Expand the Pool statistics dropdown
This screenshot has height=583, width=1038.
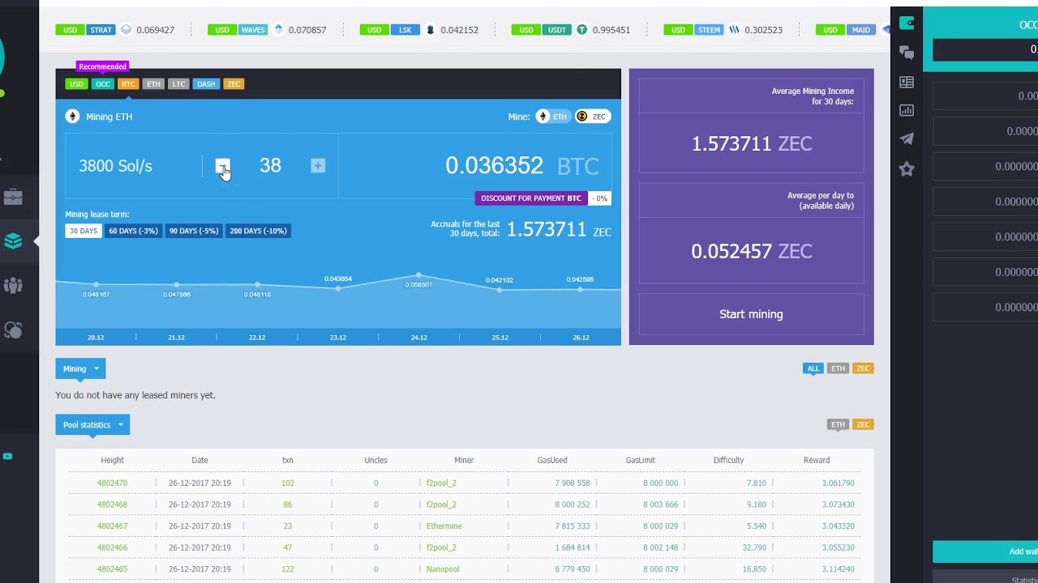[x=92, y=424]
